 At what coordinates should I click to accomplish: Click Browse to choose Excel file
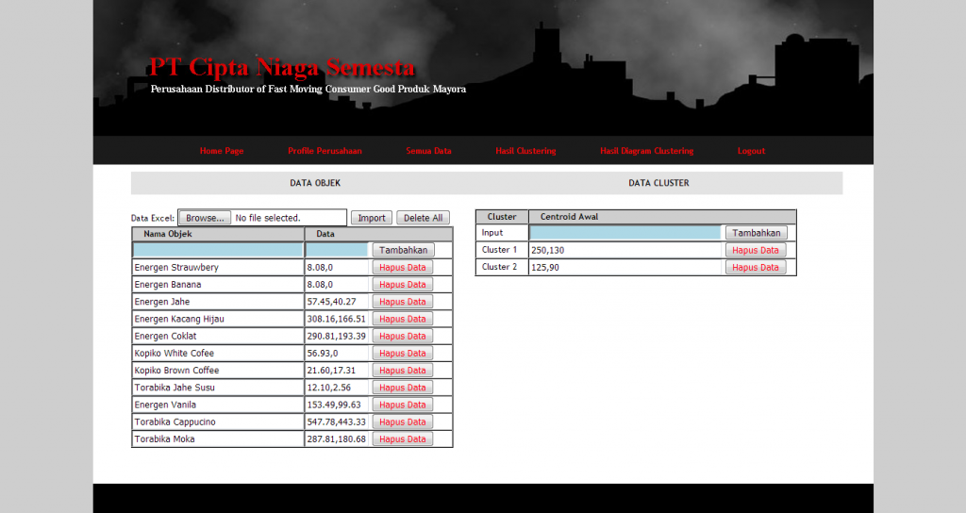pos(205,218)
